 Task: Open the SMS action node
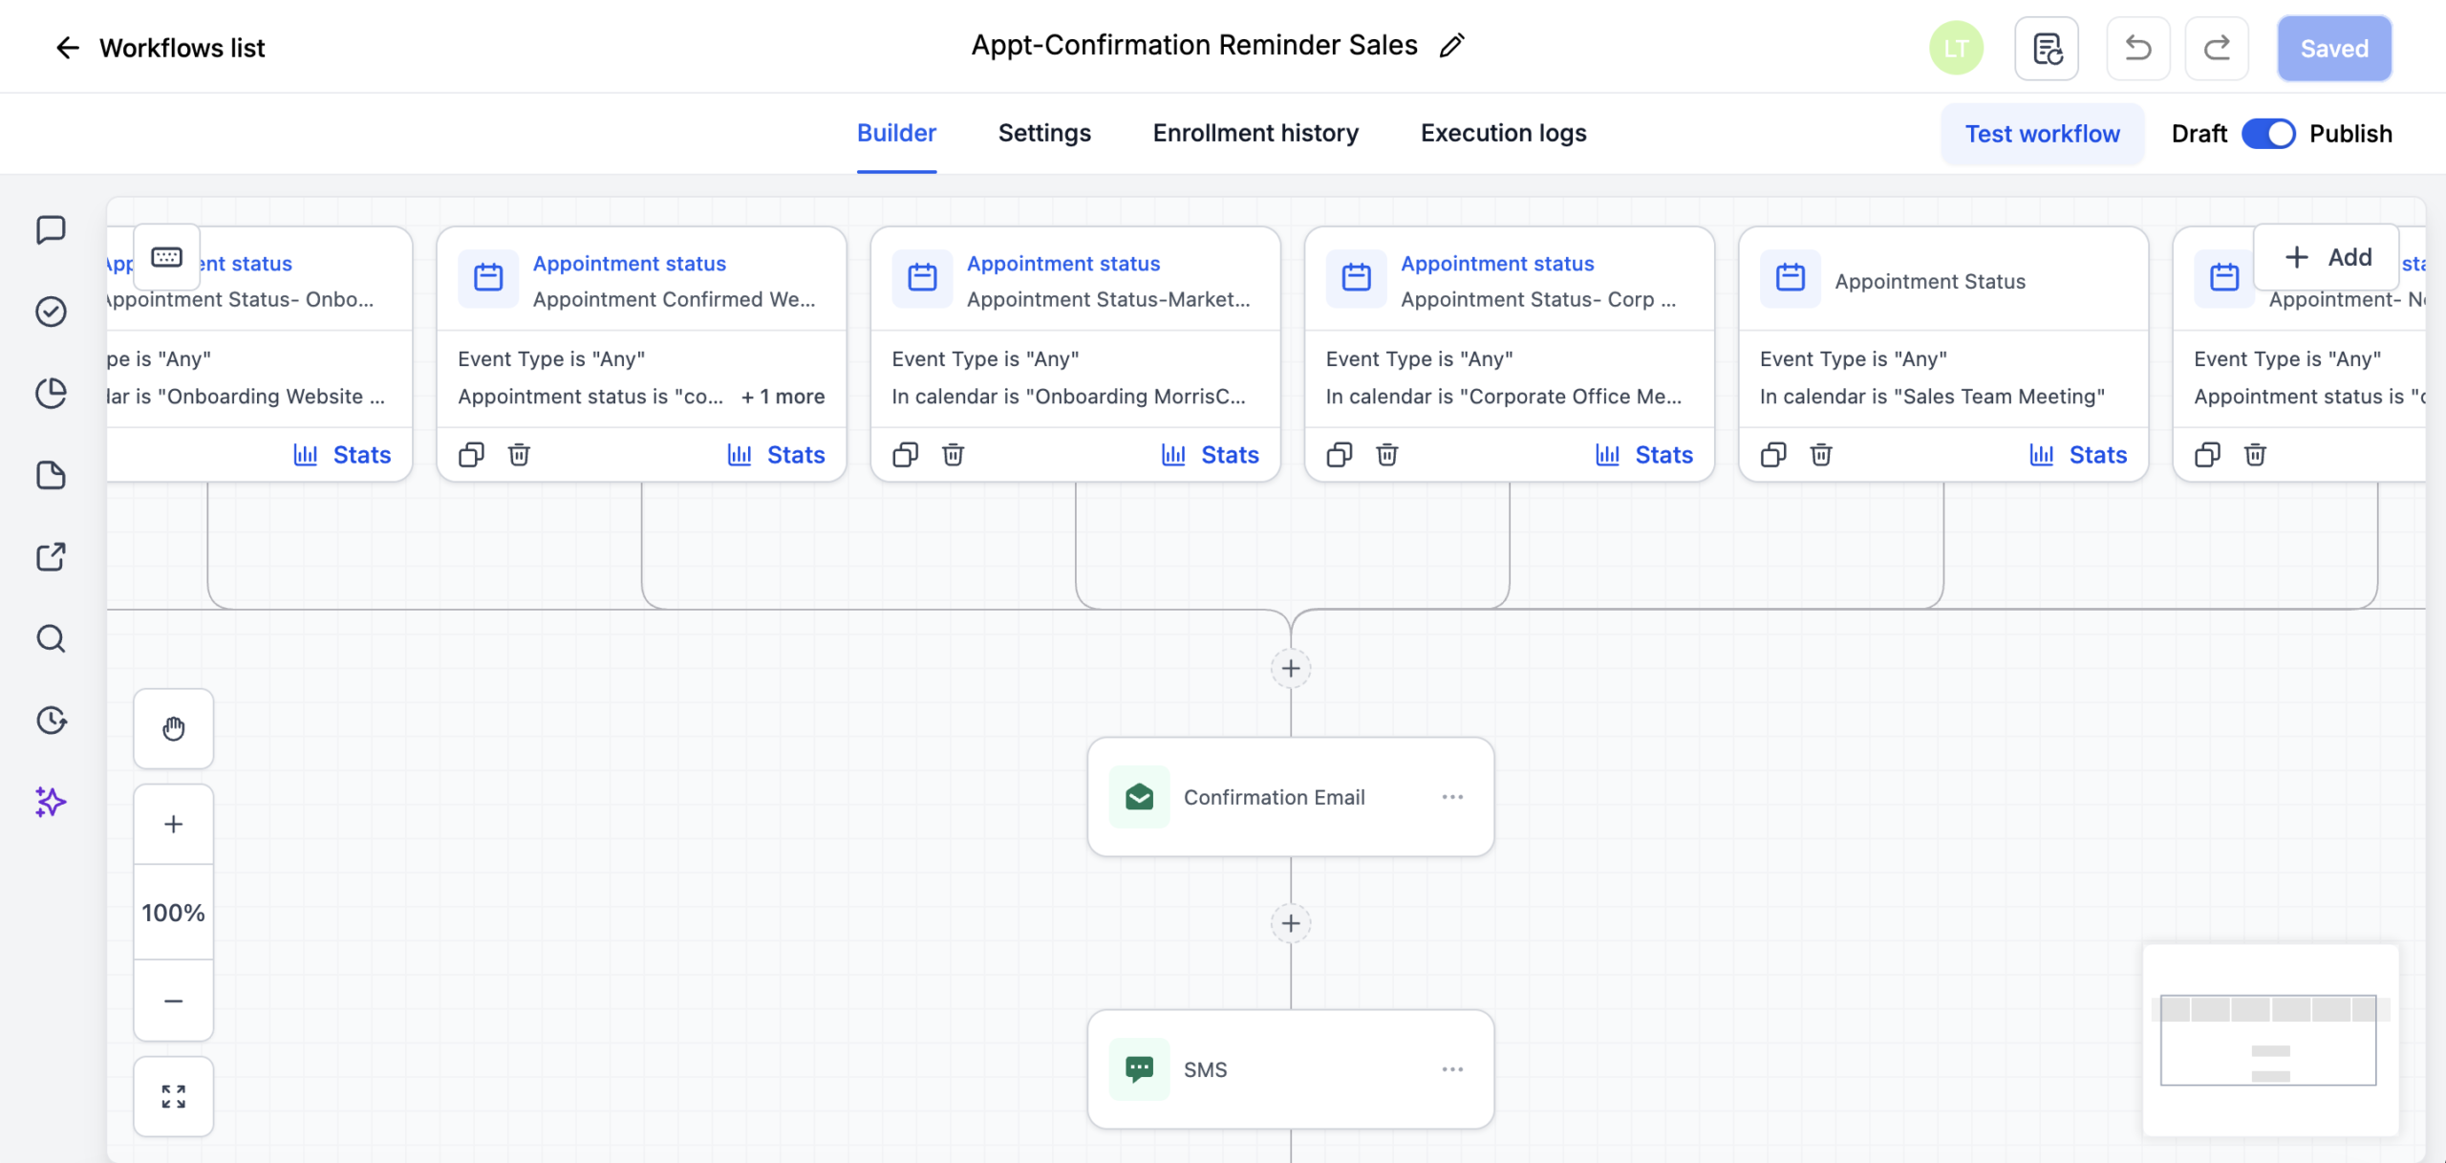[x=1291, y=1069]
